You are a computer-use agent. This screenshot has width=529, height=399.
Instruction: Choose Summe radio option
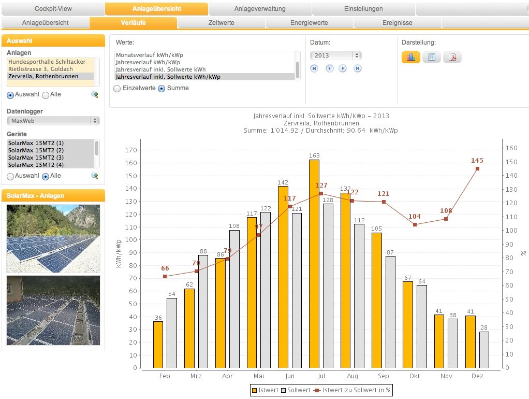pos(161,89)
